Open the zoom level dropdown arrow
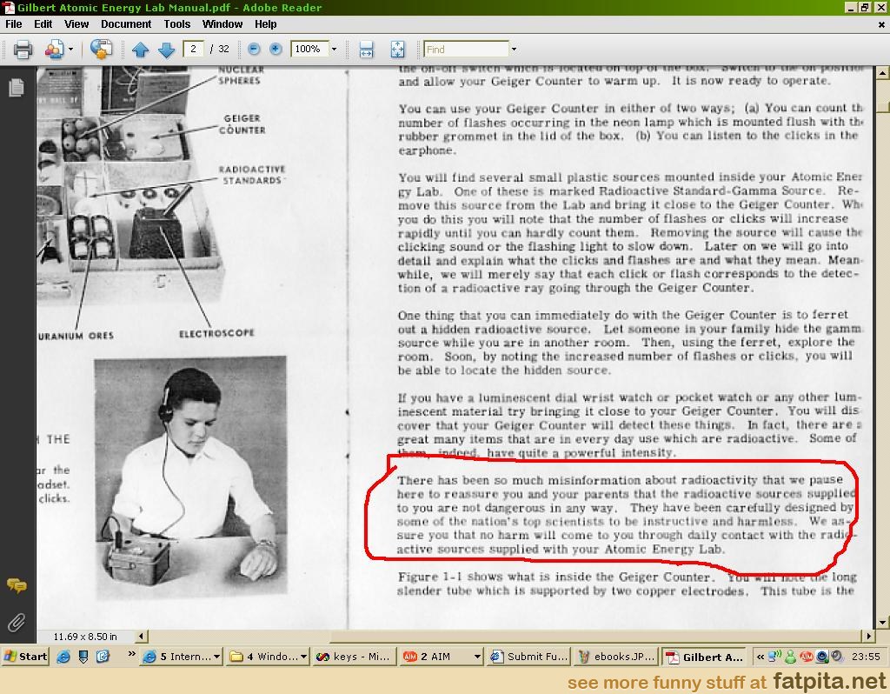The width and height of the screenshot is (890, 694). (335, 50)
